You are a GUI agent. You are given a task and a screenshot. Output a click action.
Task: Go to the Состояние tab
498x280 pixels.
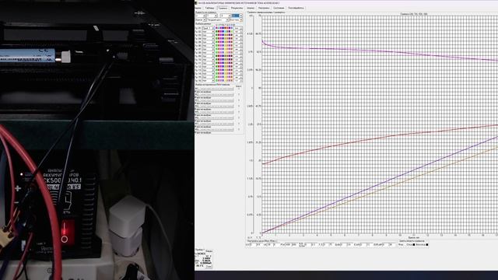click(x=279, y=8)
